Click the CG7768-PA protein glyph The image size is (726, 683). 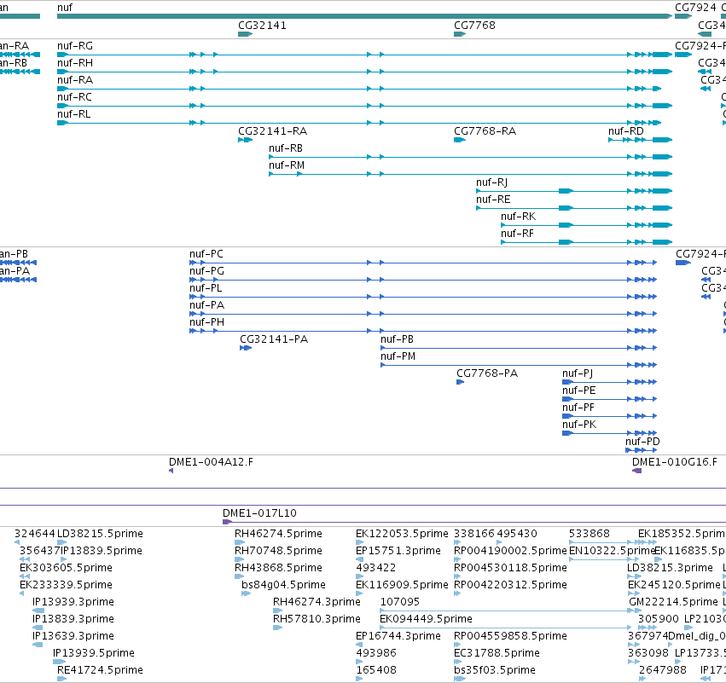[460, 382]
